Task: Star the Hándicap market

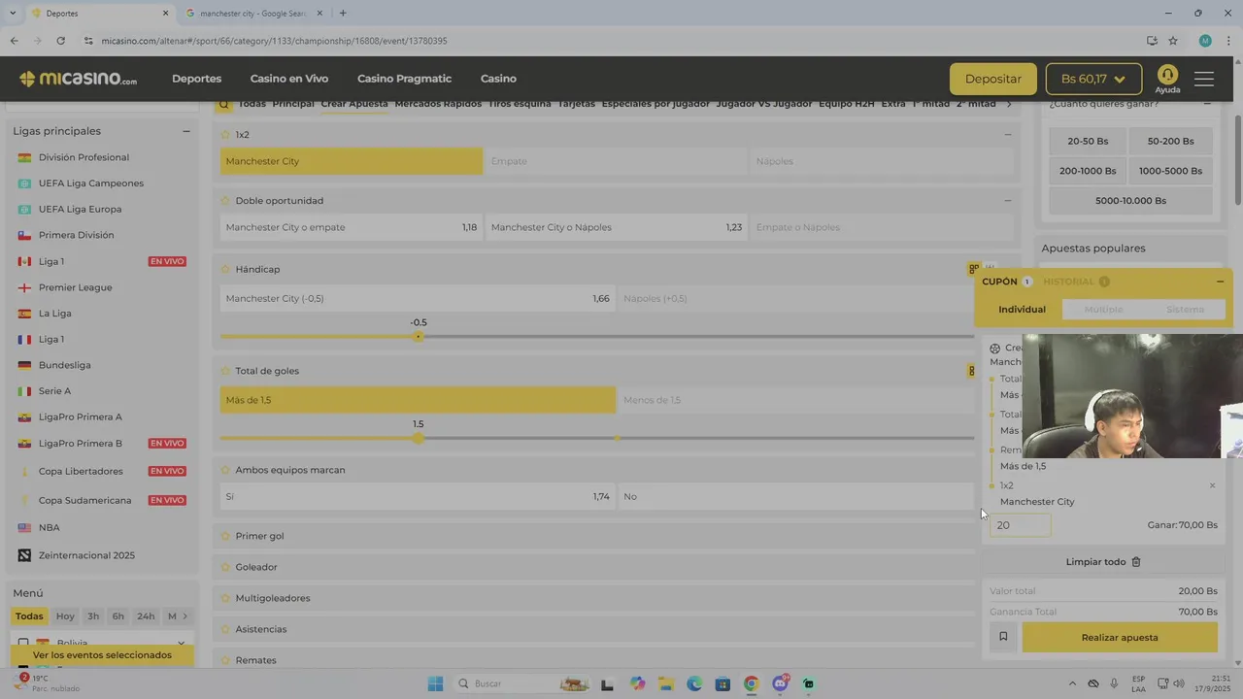Action: pos(225,269)
